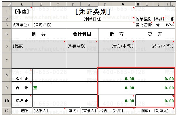Select row 7 header

[x=7, y=61]
